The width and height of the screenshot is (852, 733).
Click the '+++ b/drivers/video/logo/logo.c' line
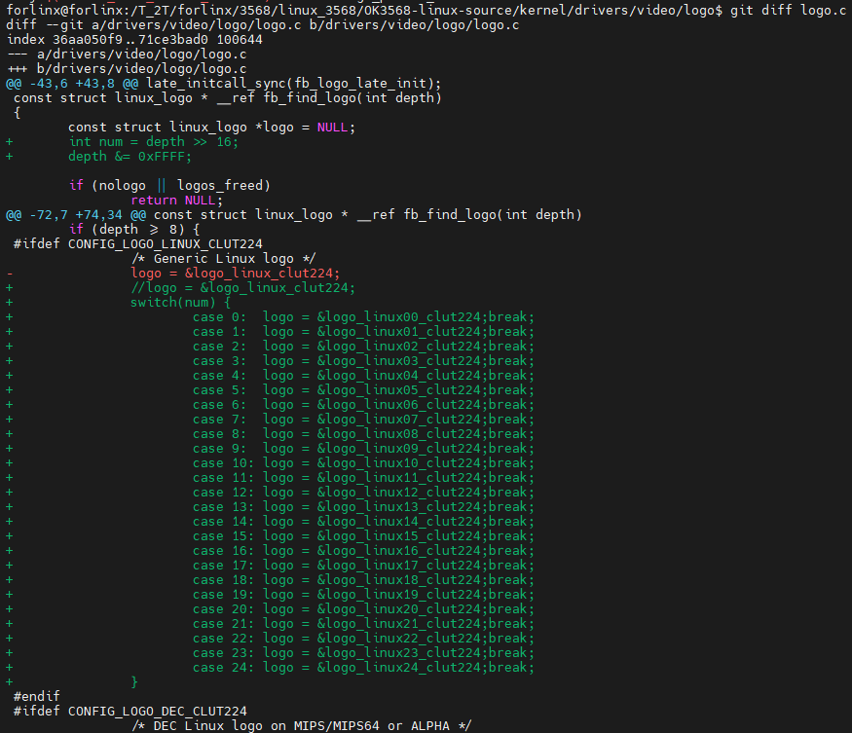[127, 68]
